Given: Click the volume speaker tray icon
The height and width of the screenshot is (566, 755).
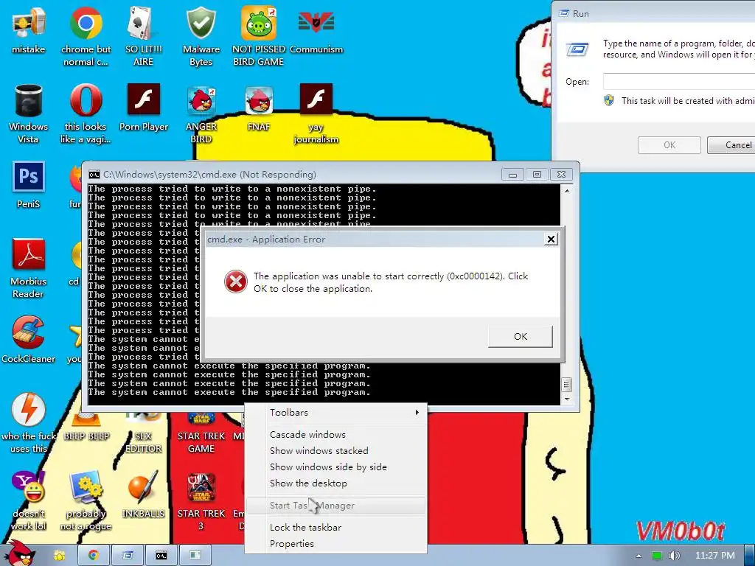Looking at the screenshot, I should point(674,556).
